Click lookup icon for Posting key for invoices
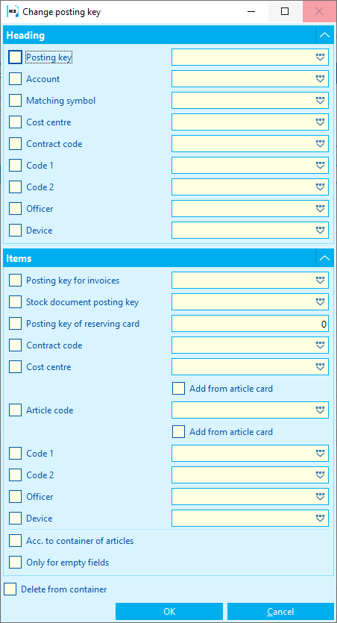The width and height of the screenshot is (337, 623). coord(320,281)
